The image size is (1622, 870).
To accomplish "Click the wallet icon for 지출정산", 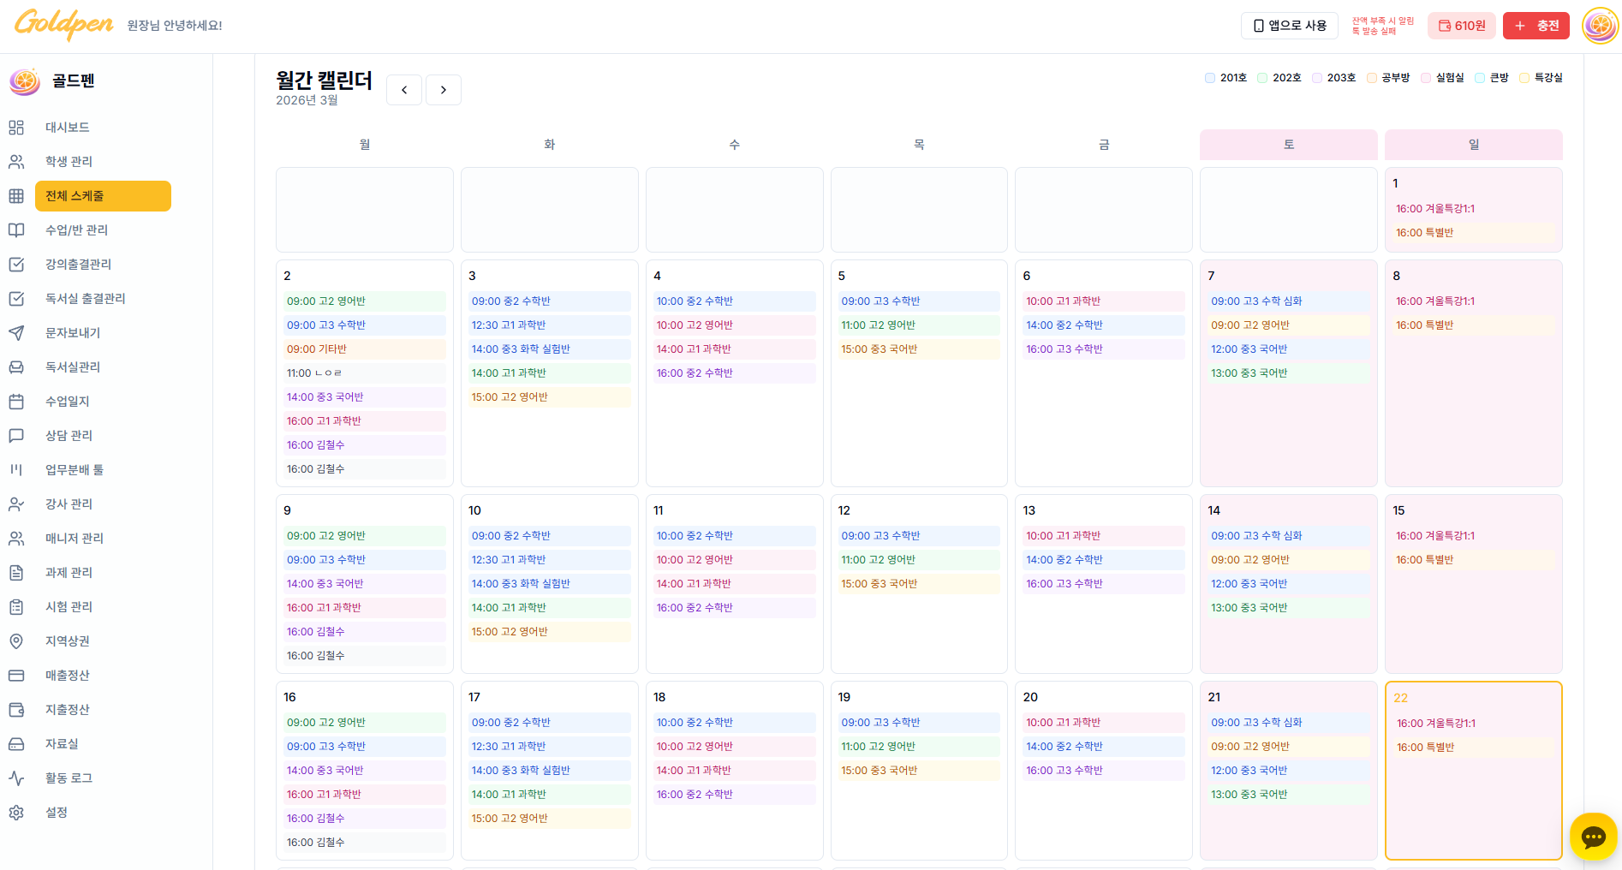I will 16,710.
